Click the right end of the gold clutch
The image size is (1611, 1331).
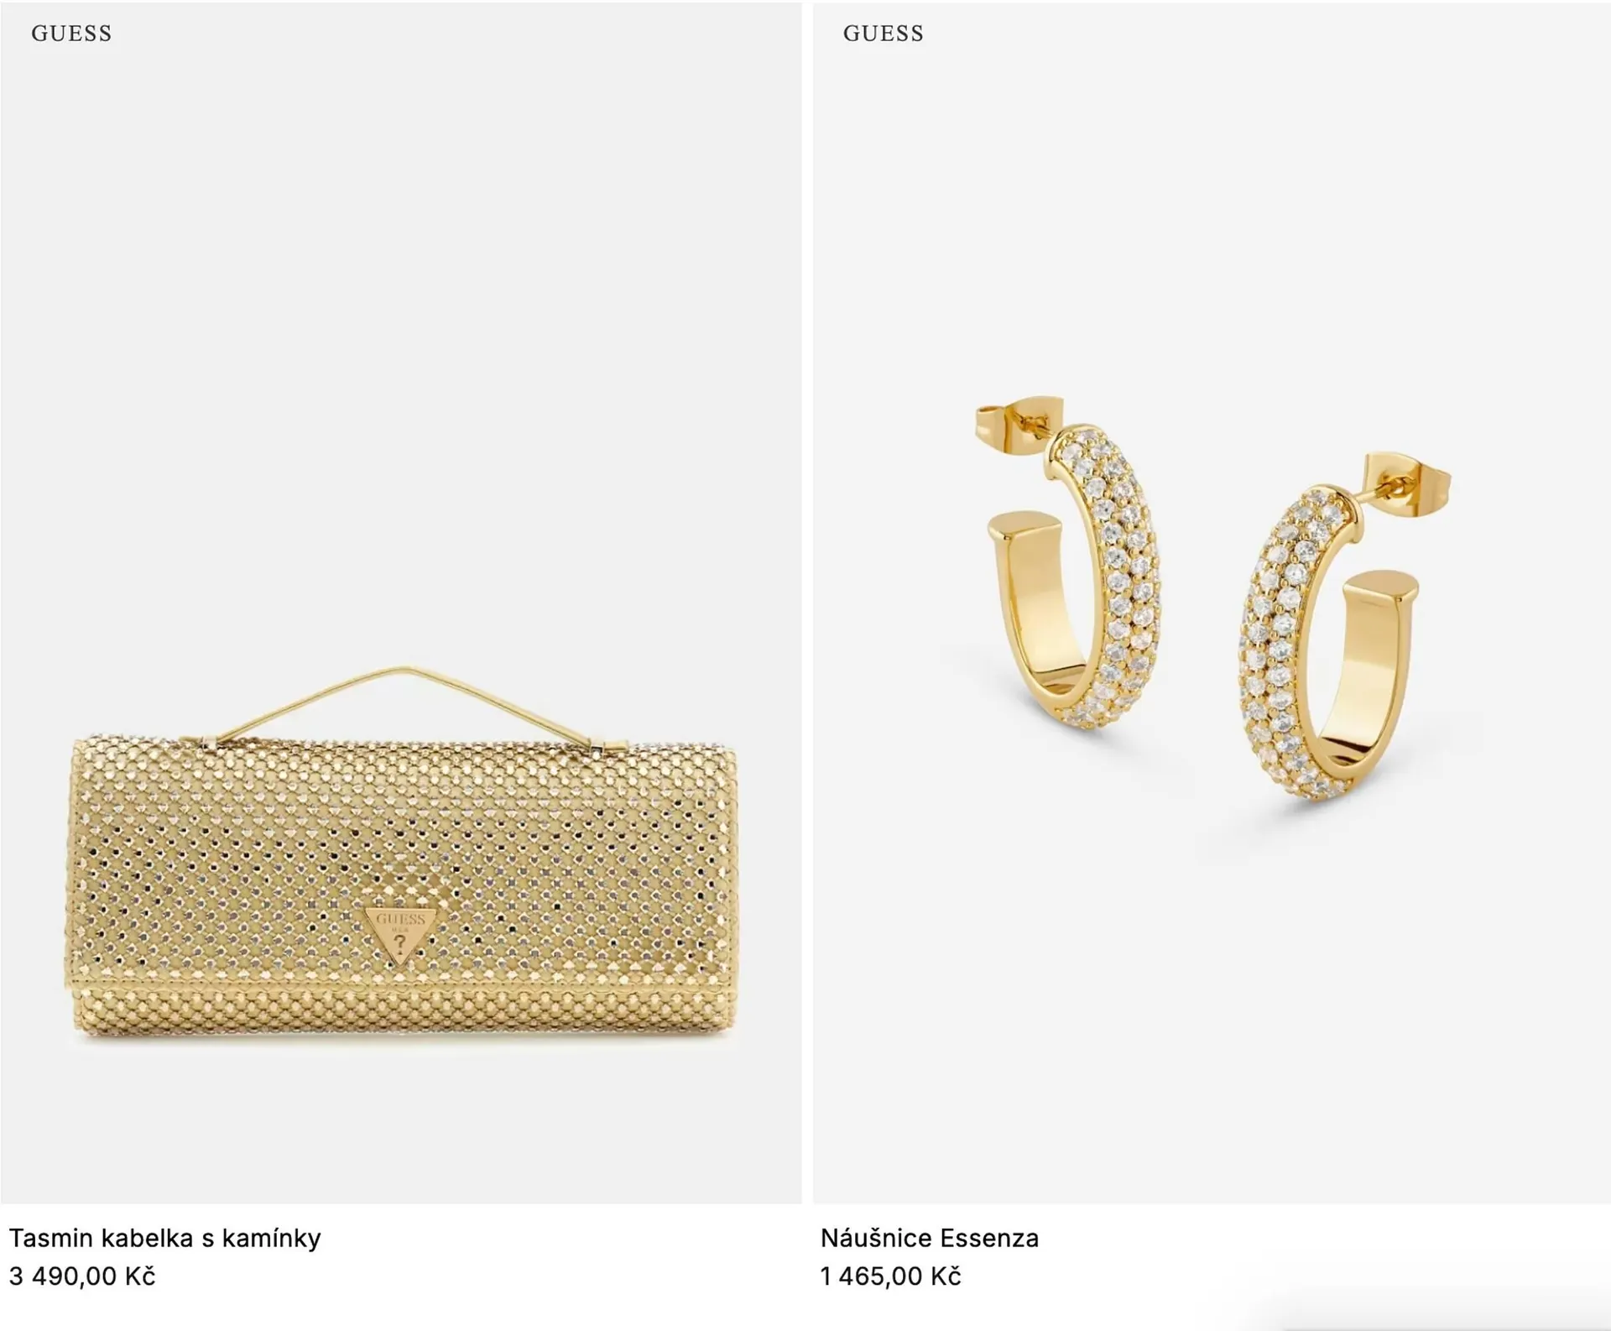tap(728, 890)
